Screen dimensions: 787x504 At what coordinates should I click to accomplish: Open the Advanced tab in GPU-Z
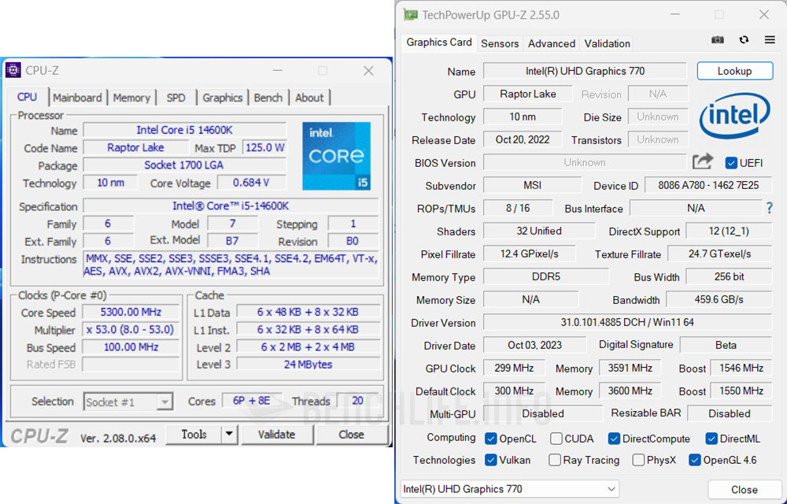pos(552,43)
